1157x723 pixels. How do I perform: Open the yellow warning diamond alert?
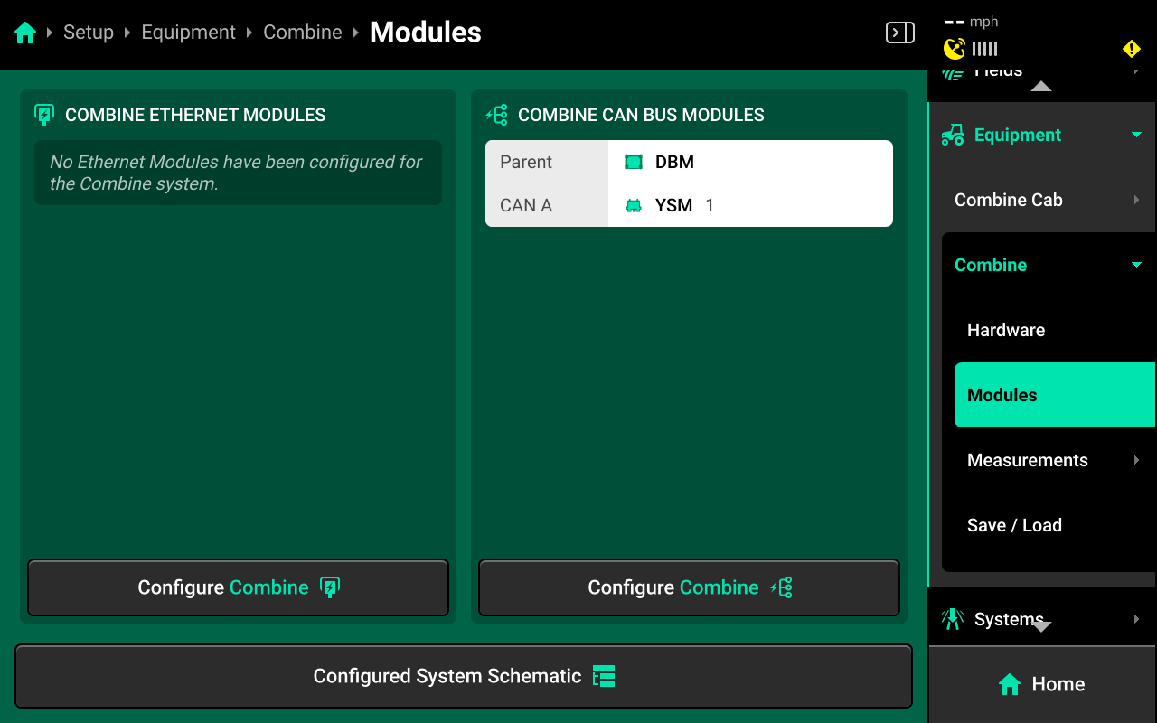pos(1131,49)
